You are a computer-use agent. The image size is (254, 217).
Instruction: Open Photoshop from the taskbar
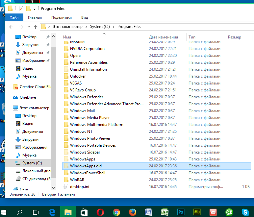[181, 212]
